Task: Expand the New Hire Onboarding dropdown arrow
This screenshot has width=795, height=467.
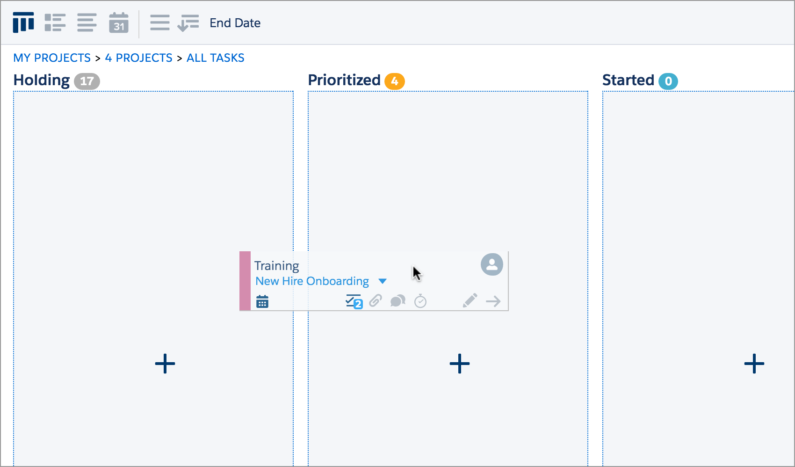Action: point(383,281)
